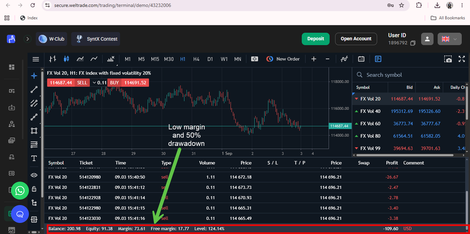Bookmark this page with star icon
This screenshot has width=470, height=234.
(x=402, y=6)
